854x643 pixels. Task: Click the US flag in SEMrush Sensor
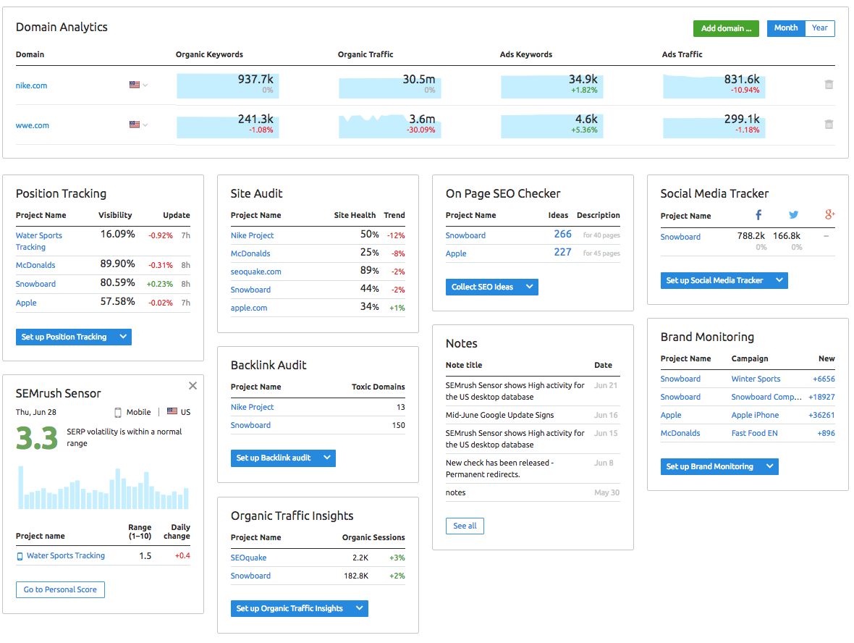(172, 411)
